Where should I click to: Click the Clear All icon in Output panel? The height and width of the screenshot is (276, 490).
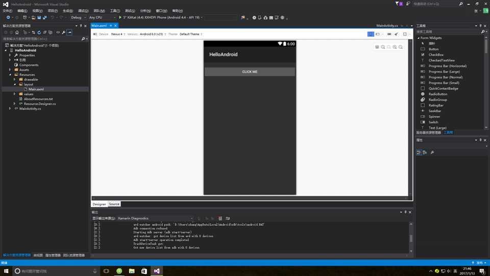(220, 218)
